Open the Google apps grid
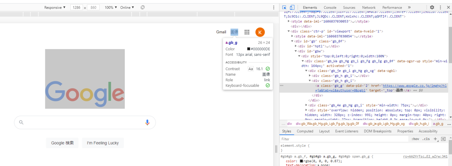The image size is (452, 166). pyautogui.click(x=247, y=32)
